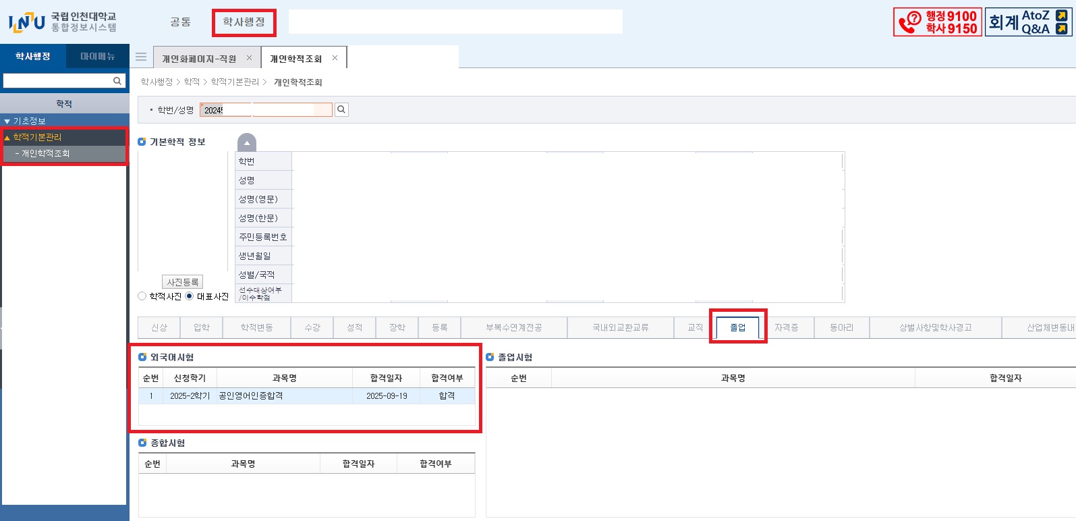Close the 개인화페이지-직원 tab
1076x521 pixels.
249,58
